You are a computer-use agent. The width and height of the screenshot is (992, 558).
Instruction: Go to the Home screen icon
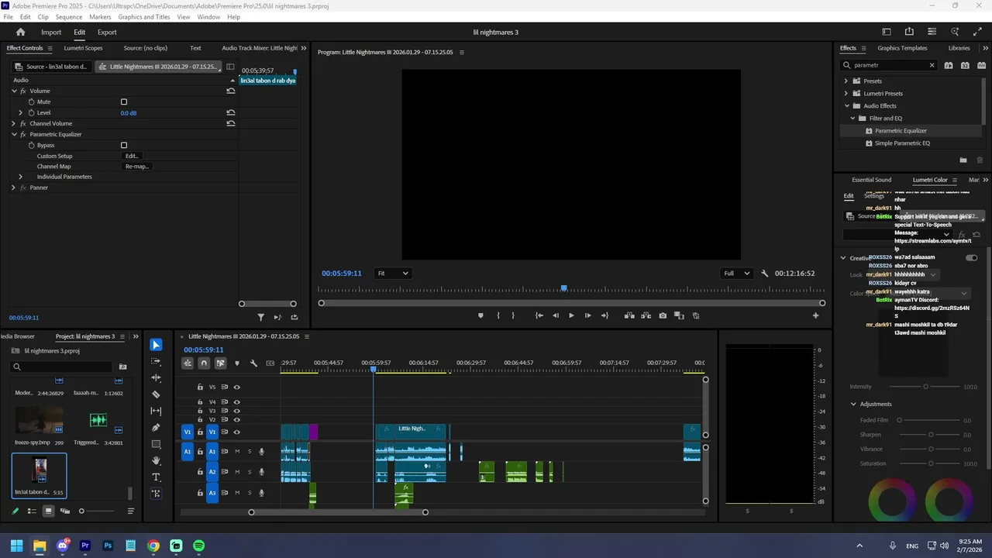21,32
